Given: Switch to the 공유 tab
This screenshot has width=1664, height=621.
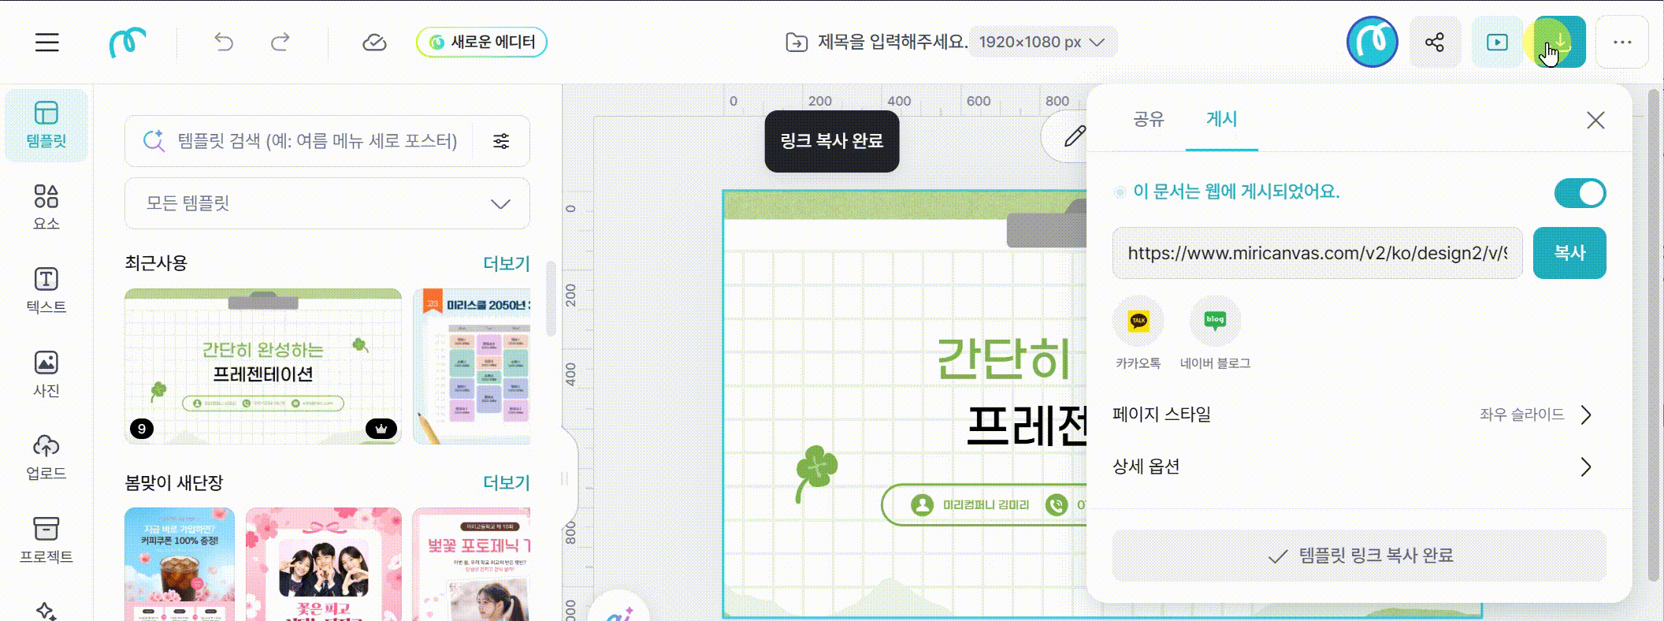Looking at the screenshot, I should click(1148, 119).
